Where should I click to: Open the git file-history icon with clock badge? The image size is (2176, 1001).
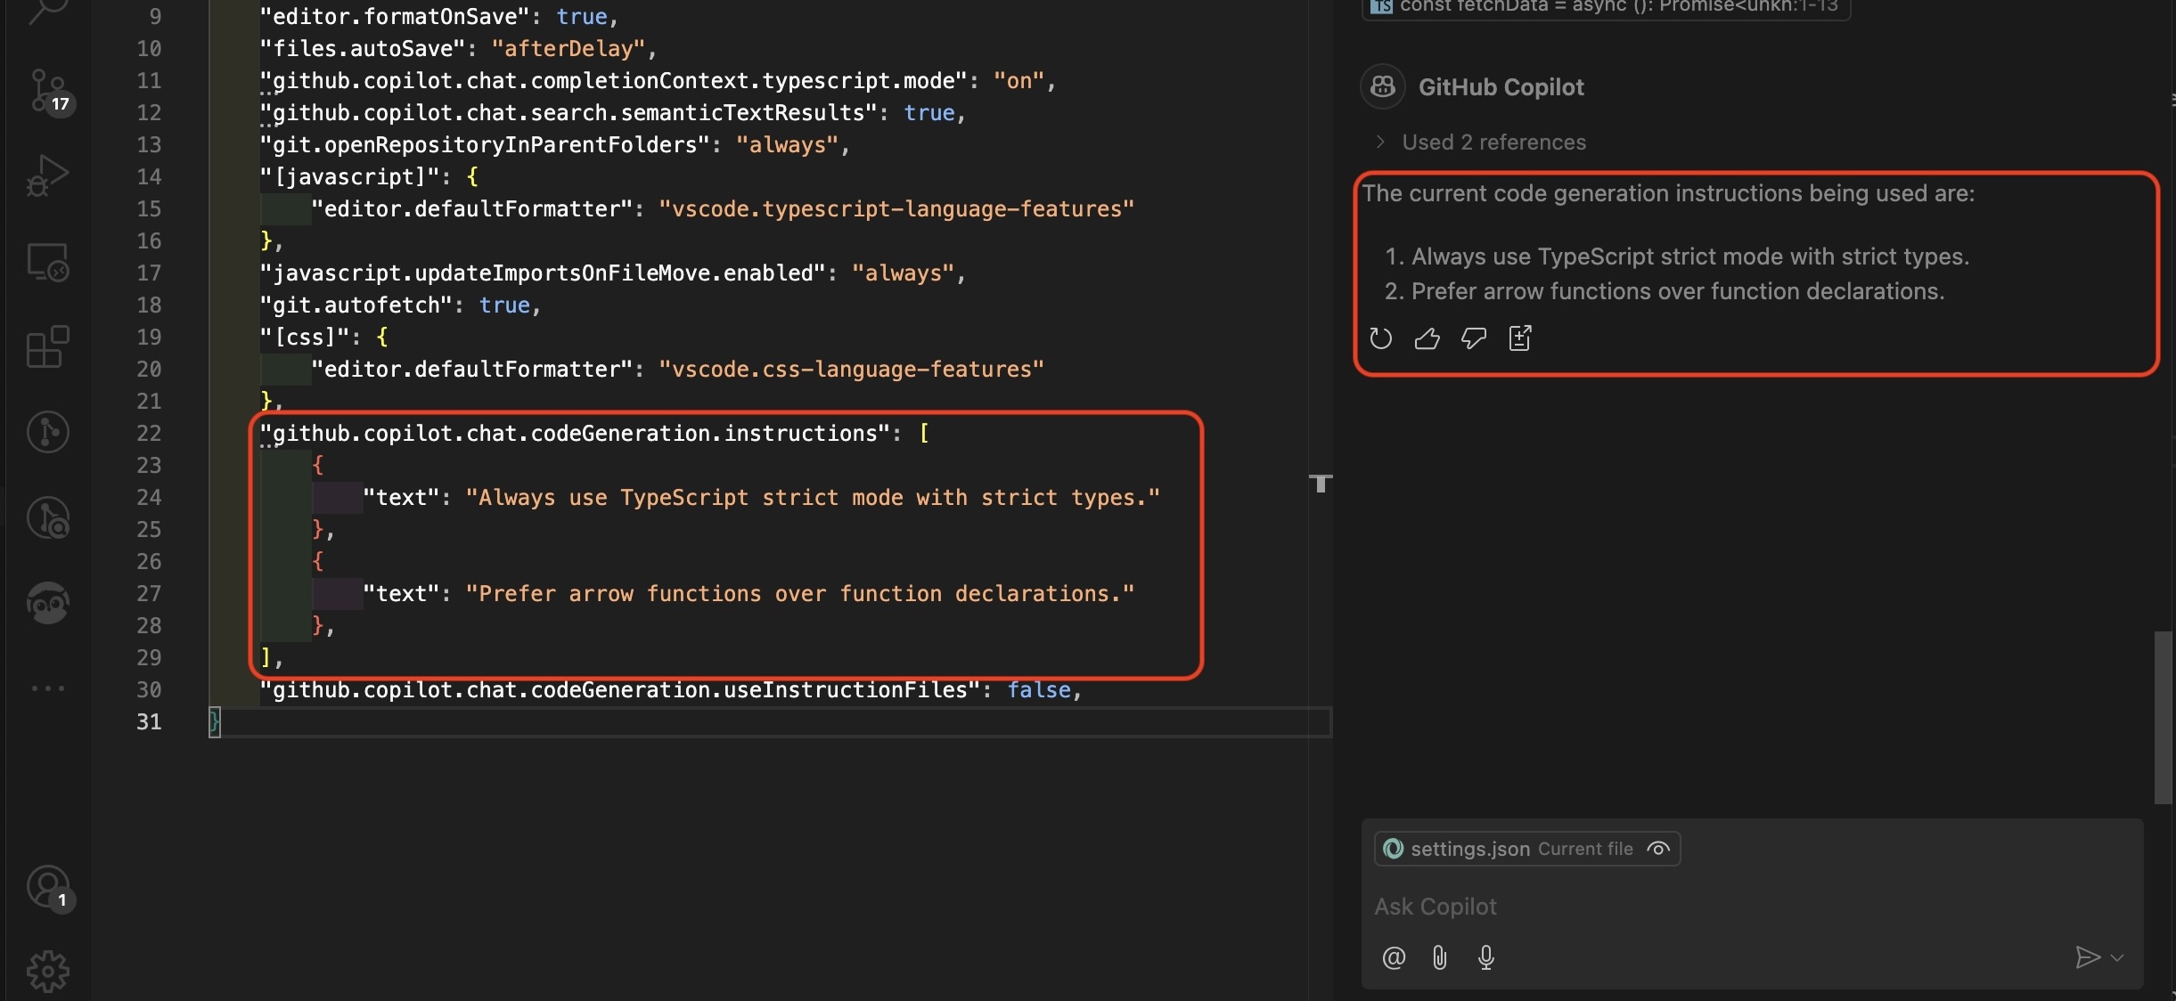[x=47, y=517]
